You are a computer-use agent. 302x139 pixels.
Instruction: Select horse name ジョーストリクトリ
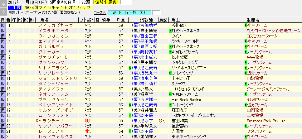[58, 78]
